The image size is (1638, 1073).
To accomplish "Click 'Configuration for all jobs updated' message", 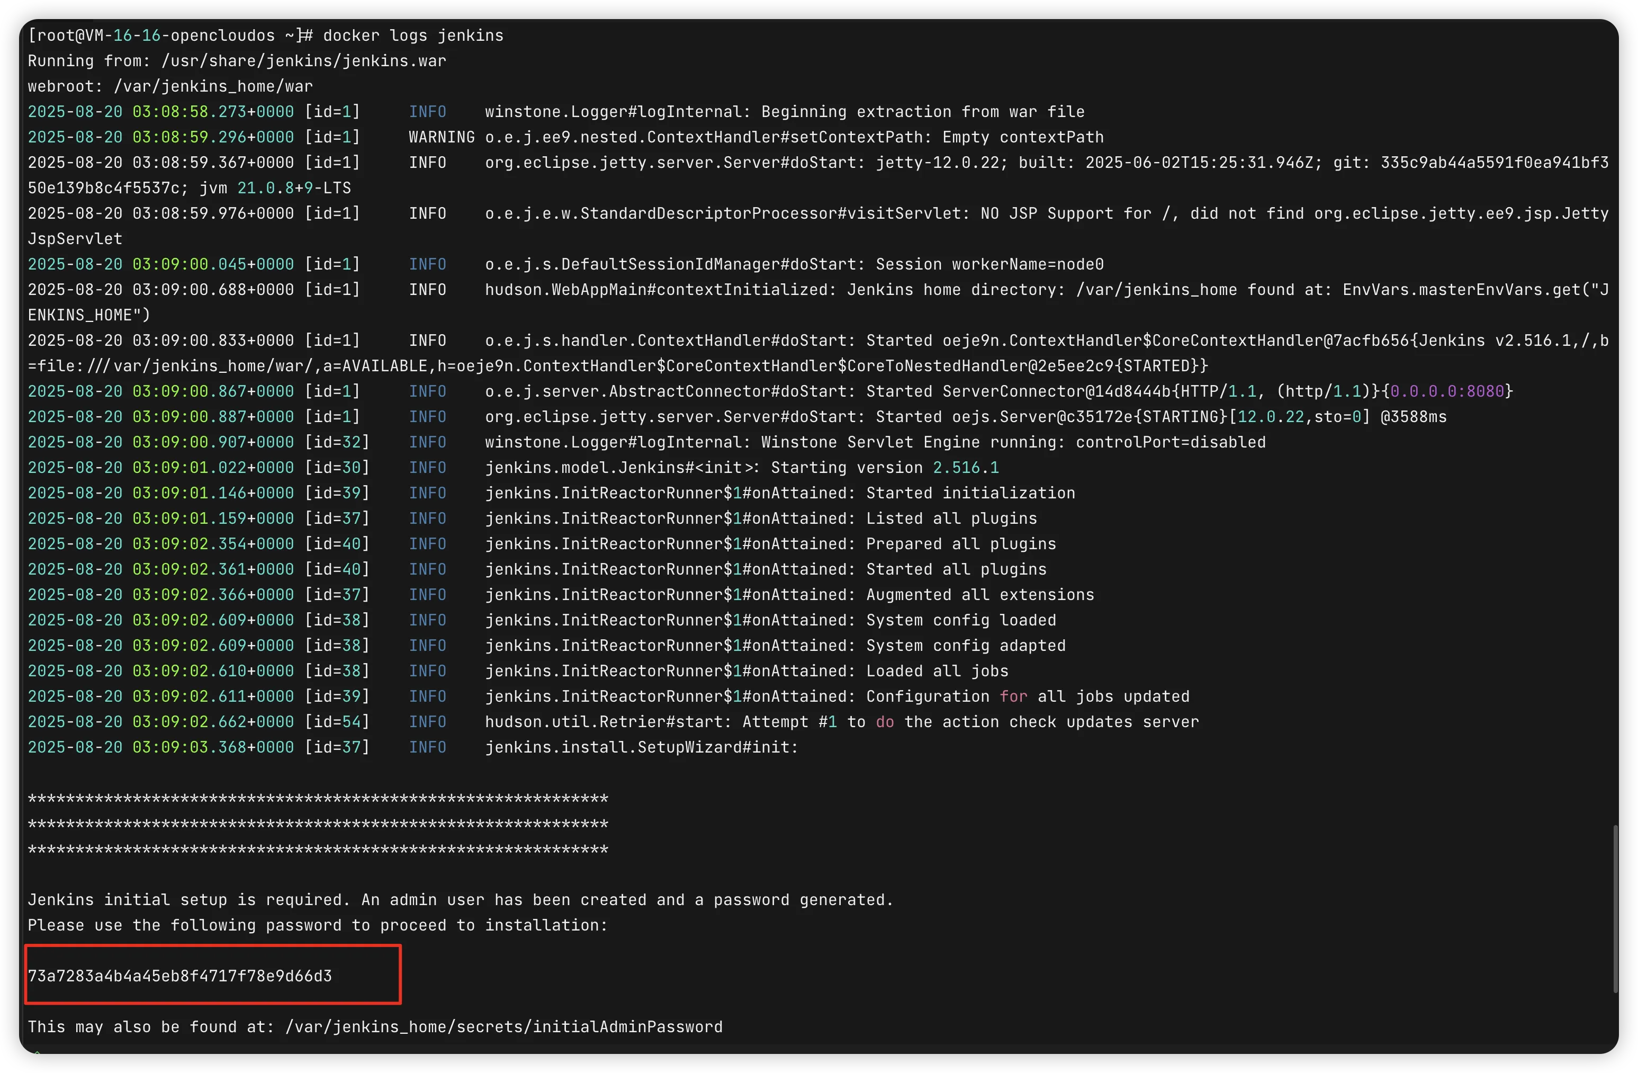I will coord(1028,697).
